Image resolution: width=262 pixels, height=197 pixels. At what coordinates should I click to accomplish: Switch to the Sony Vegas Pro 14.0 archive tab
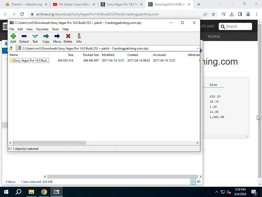(x=122, y=4)
